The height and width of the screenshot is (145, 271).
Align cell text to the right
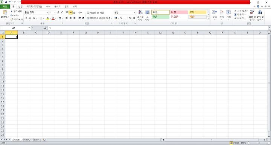pos(74,18)
